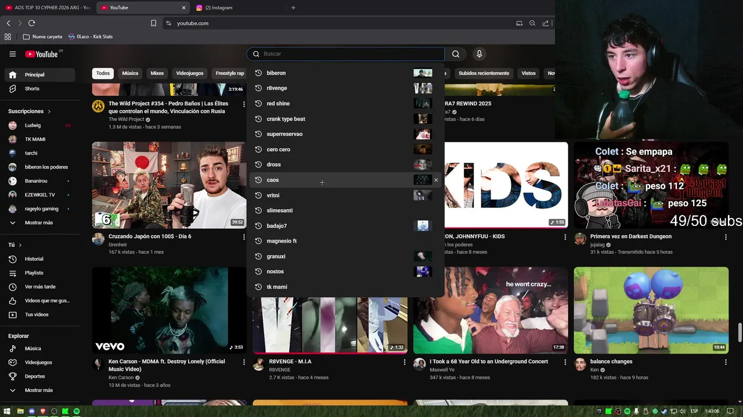Image resolution: width=743 pixels, height=417 pixels.
Task: Expand Mostrar más under subscriptions
Action: tap(38, 223)
